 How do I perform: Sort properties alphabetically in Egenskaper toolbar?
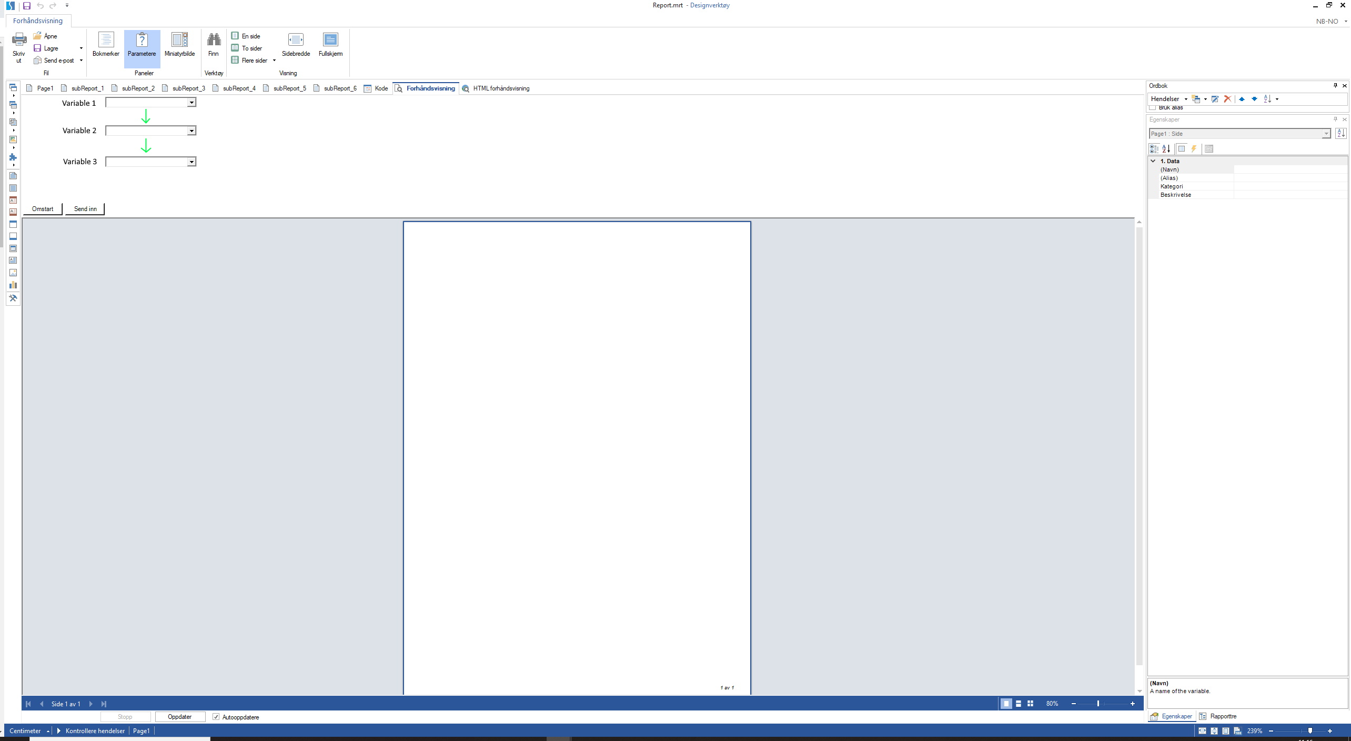[x=1166, y=149]
